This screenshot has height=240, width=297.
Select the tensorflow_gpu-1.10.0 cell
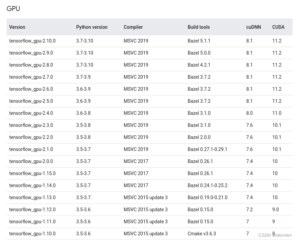point(32,234)
